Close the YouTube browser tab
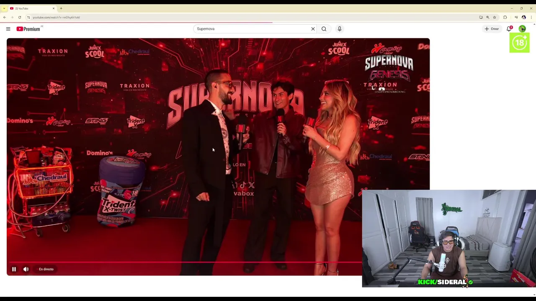This screenshot has width=536, height=301. point(54,8)
